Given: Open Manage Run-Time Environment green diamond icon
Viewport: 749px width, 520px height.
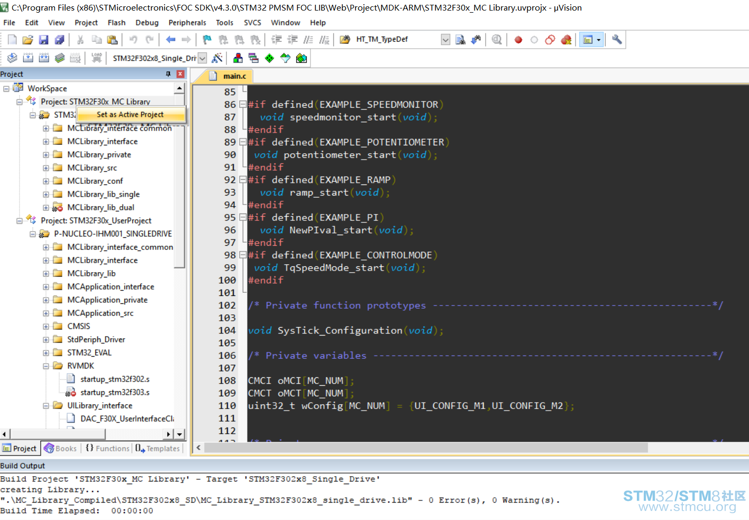Looking at the screenshot, I should point(270,58).
